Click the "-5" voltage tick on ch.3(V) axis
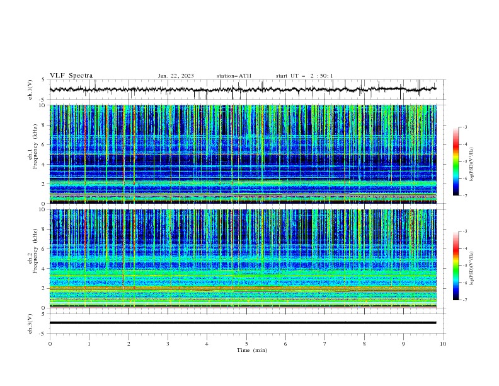 pyautogui.click(x=43, y=334)
